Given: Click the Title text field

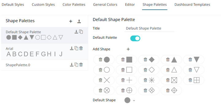Looking at the screenshot, I should pos(149,28).
